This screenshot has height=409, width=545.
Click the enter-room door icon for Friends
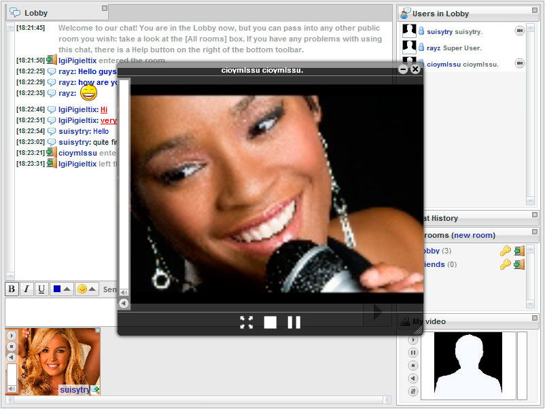[x=519, y=264]
